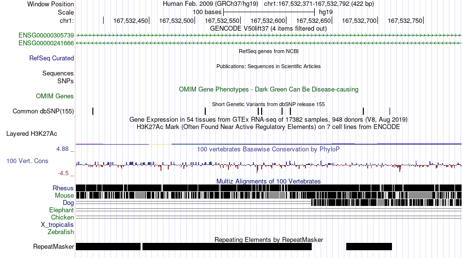462x258 pixels.
Task: Click the RepeatMasker track label
Action: [53, 246]
